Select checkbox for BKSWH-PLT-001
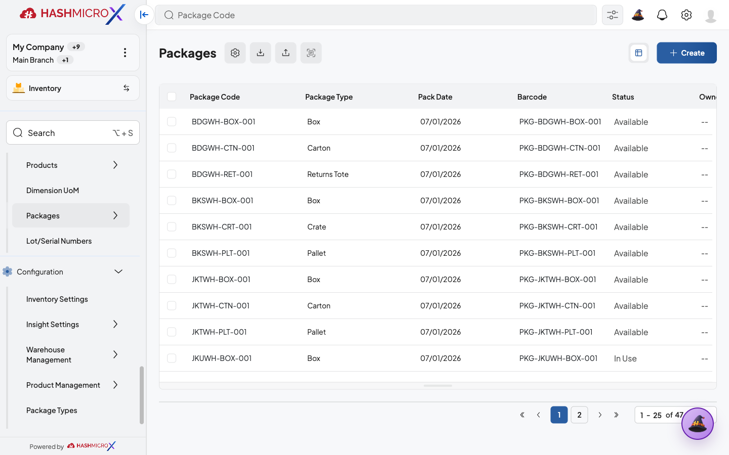The width and height of the screenshot is (729, 455). pos(172,253)
